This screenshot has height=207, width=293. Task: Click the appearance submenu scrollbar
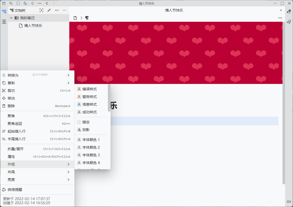click(x=109, y=98)
